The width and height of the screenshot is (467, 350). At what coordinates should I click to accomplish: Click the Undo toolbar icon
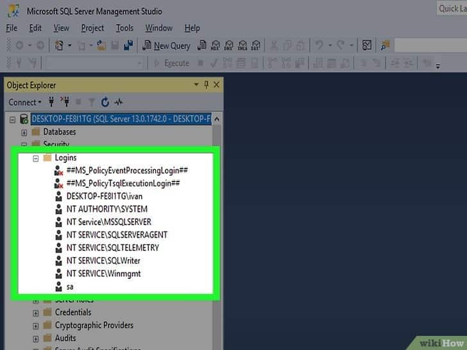click(x=319, y=46)
